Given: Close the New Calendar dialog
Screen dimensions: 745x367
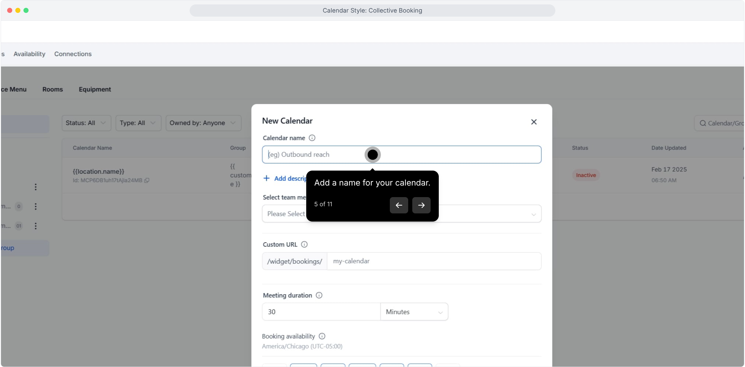Looking at the screenshot, I should pos(534,122).
